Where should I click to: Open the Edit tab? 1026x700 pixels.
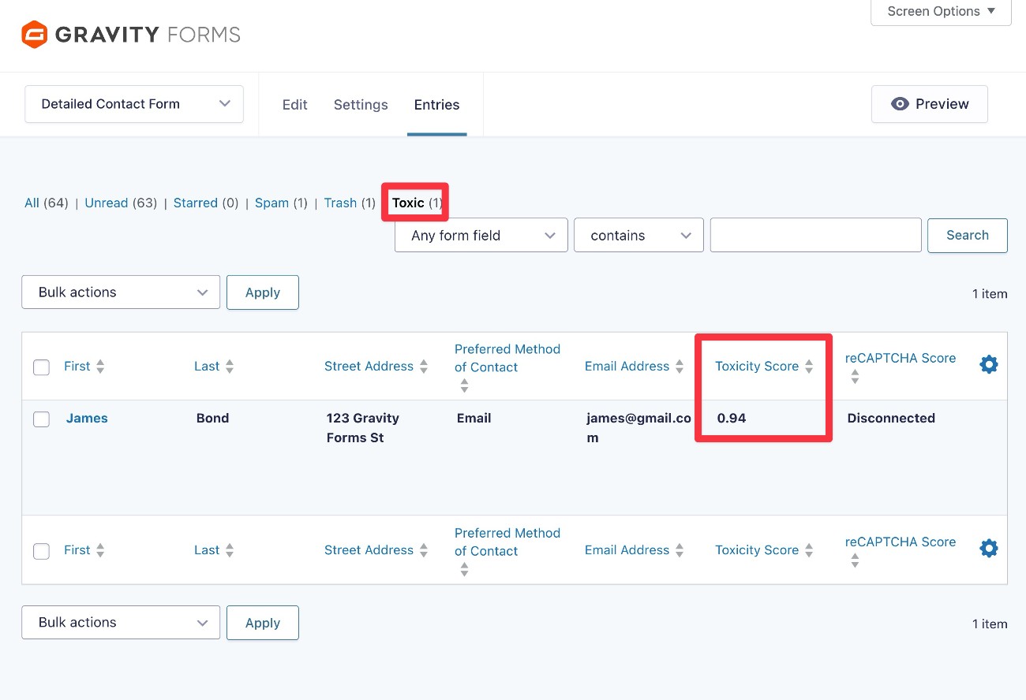294,105
